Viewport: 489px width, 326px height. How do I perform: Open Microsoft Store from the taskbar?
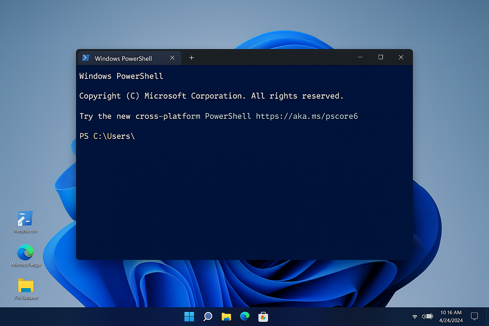coord(263,317)
